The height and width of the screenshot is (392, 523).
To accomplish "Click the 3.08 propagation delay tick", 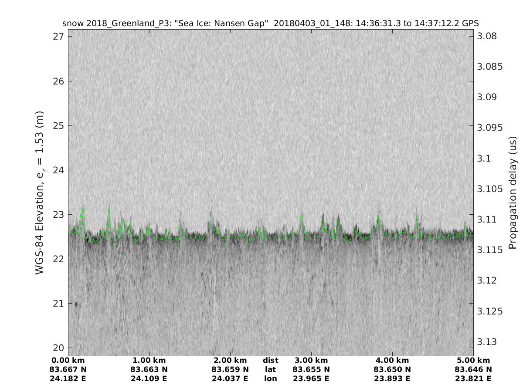I will [x=487, y=36].
